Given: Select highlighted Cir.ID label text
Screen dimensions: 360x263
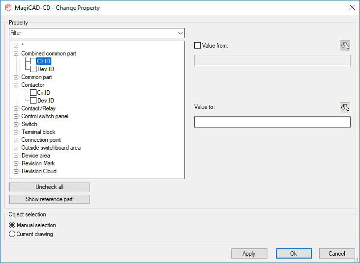Looking at the screenshot, I should point(44,61).
